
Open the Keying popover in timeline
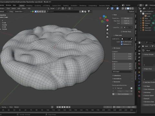[5, 107]
